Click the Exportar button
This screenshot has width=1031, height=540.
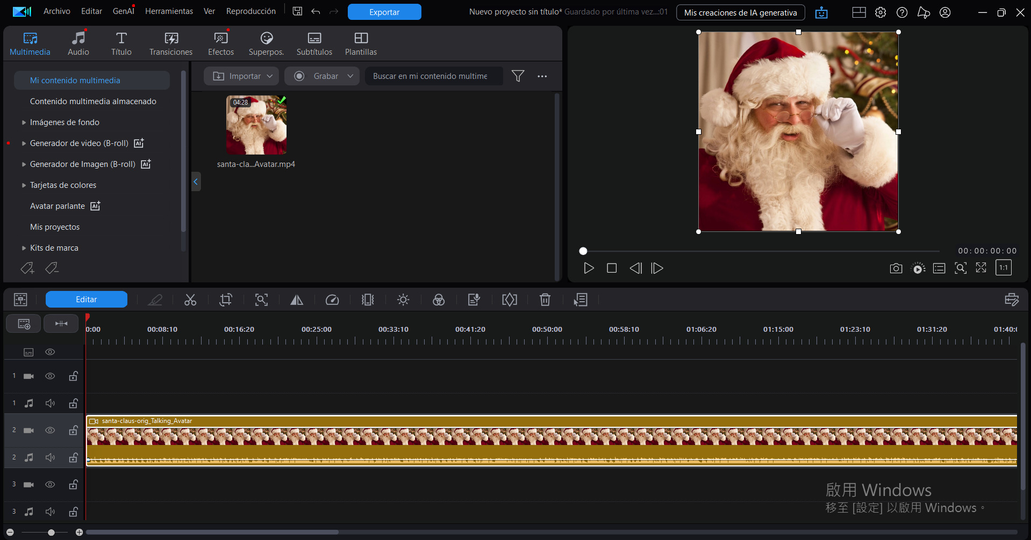coord(384,11)
